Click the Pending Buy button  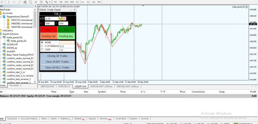tap(66, 36)
